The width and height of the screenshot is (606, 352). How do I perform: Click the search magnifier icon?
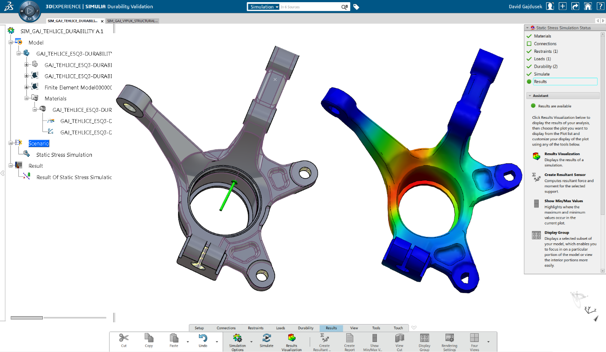click(344, 7)
